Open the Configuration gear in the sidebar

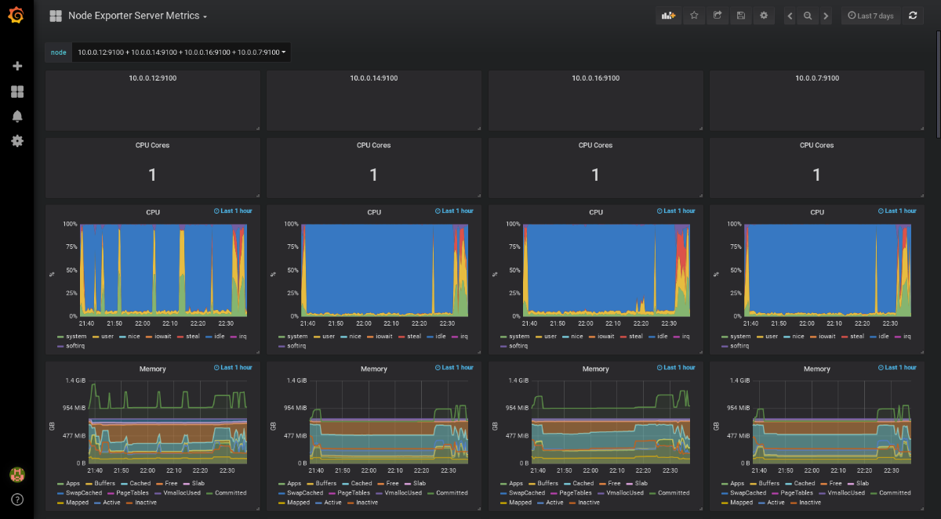pyautogui.click(x=17, y=141)
